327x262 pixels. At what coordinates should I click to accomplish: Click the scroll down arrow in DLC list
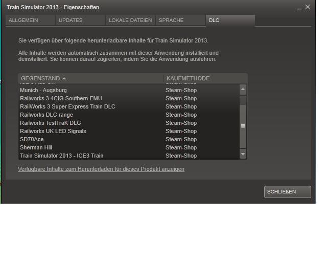243,154
